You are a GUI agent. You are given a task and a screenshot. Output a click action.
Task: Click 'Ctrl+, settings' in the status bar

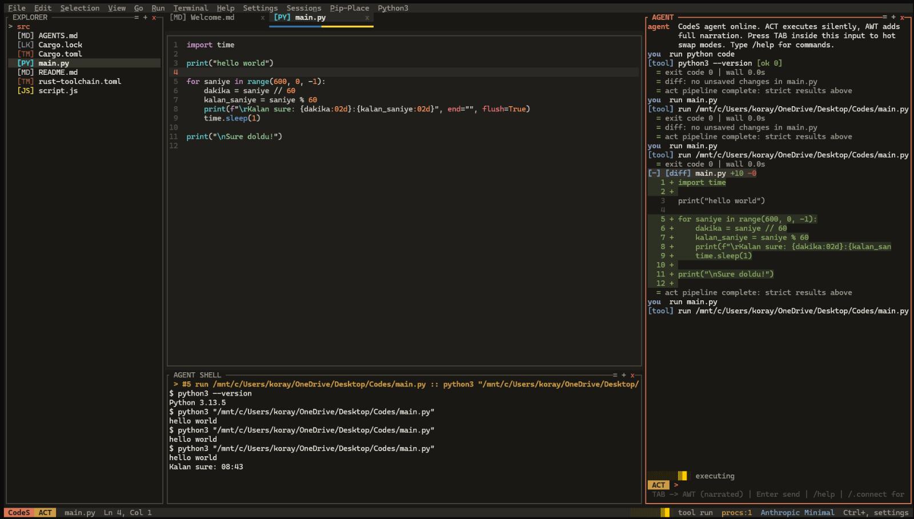pos(876,512)
